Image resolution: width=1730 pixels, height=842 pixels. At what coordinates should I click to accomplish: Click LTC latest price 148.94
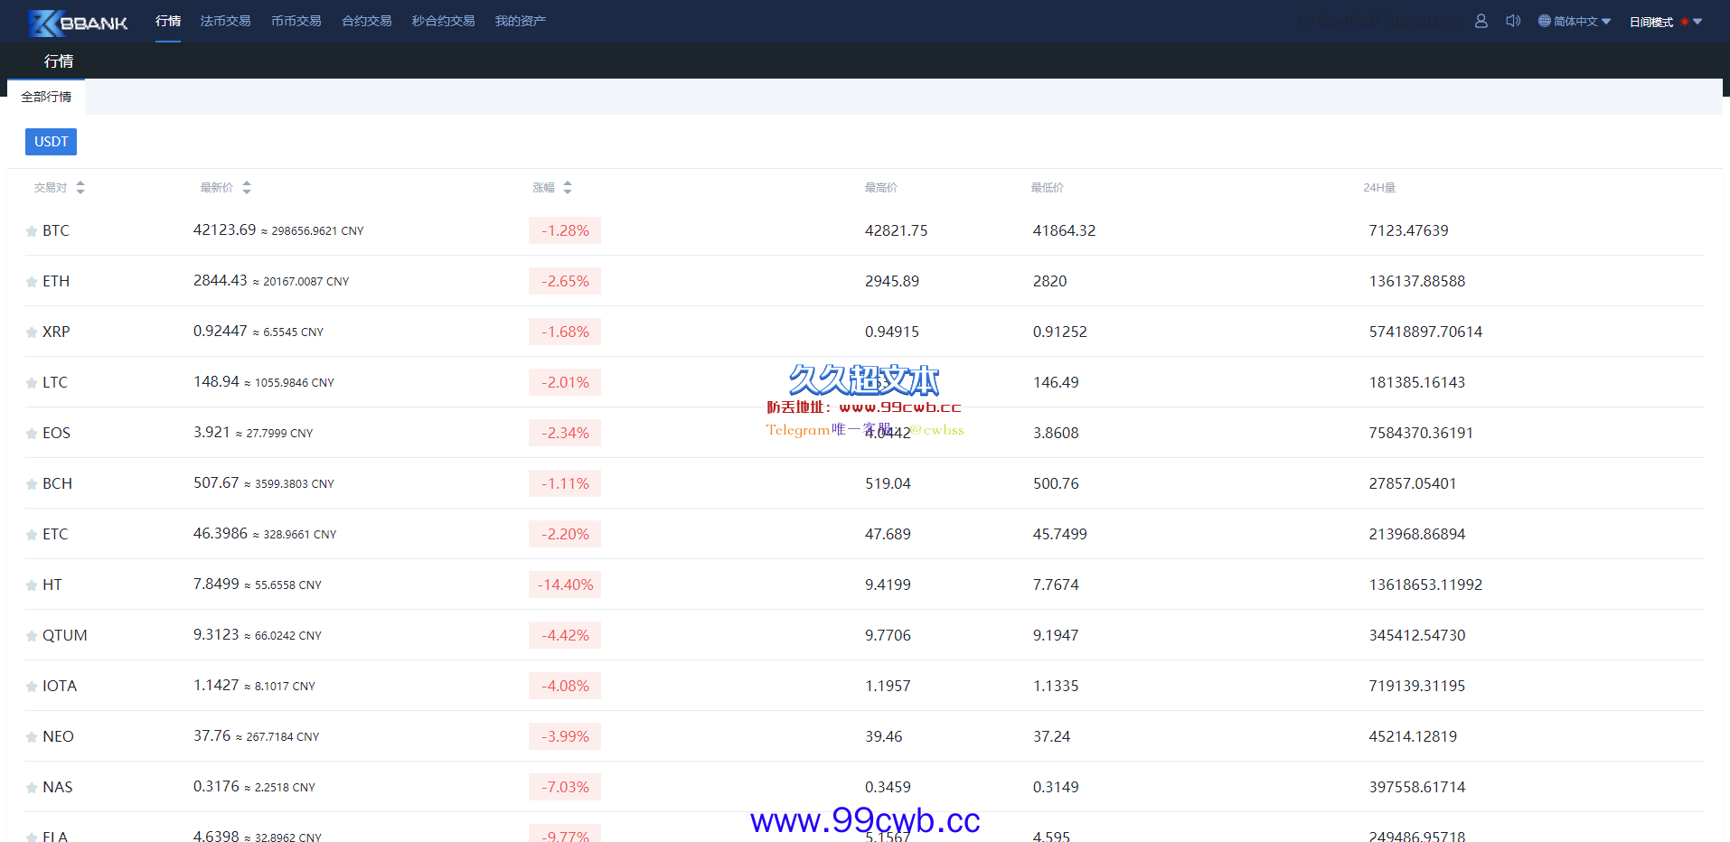(216, 382)
